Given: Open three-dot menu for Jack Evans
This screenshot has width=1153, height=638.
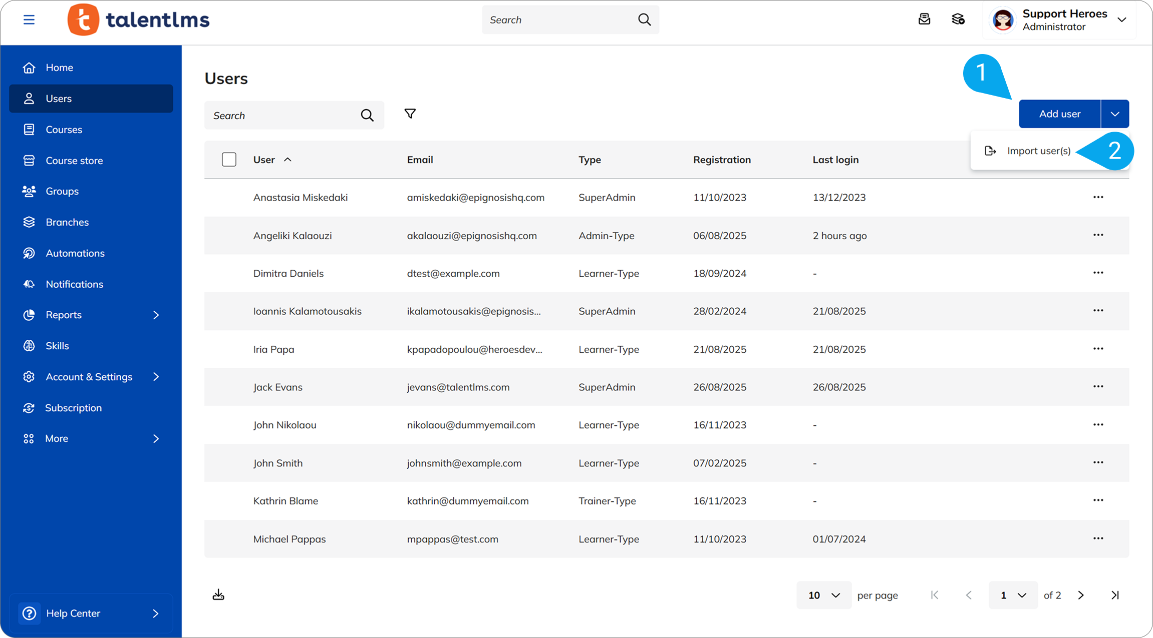Looking at the screenshot, I should click(1098, 387).
